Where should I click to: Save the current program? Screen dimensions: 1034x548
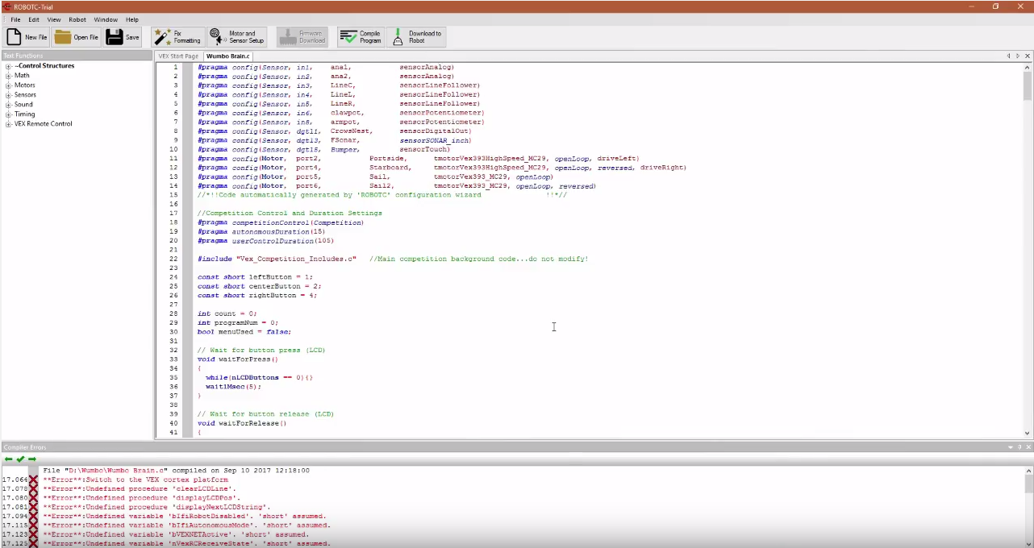[x=123, y=37]
